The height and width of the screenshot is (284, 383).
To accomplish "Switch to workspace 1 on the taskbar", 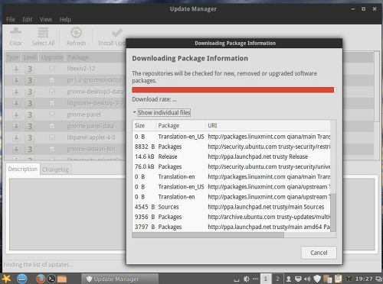I will 265,279.
